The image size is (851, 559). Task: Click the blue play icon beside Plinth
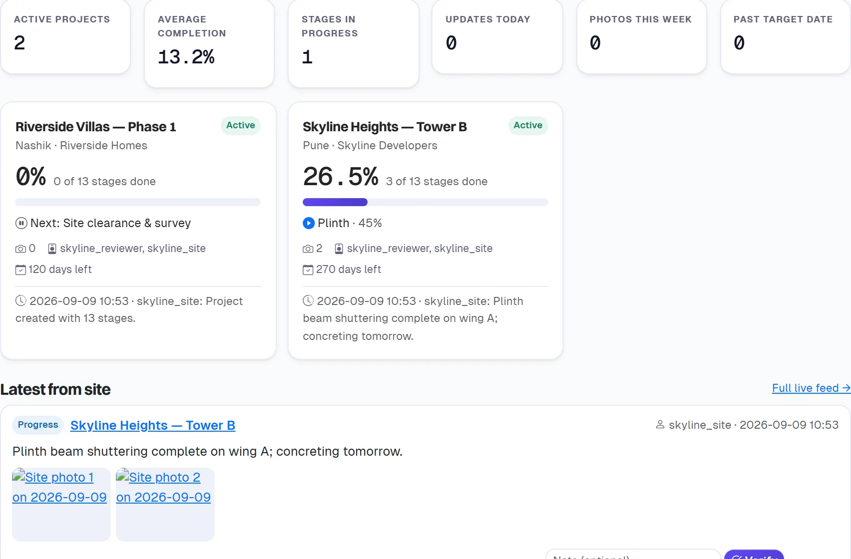(x=309, y=223)
